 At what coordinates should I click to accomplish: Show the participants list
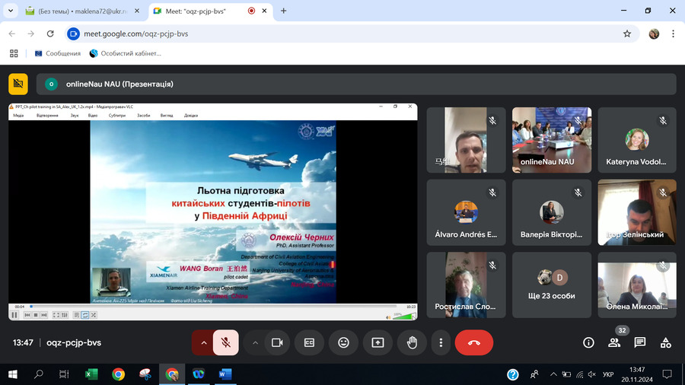(x=614, y=343)
